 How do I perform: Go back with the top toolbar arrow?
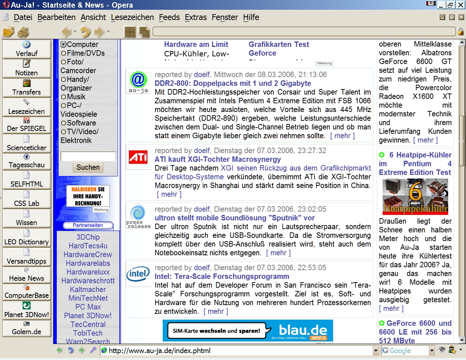pyautogui.click(x=66, y=32)
